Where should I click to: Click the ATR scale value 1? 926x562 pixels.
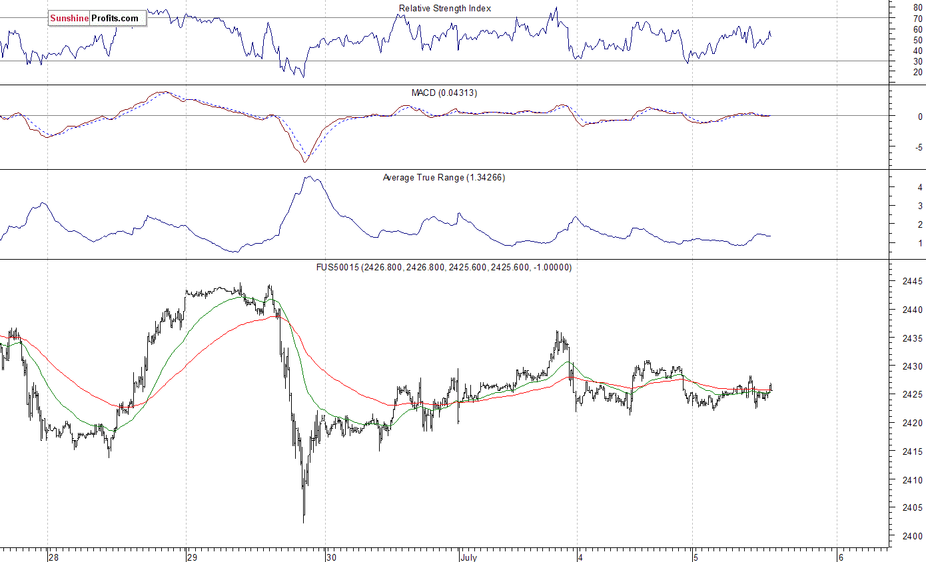(x=920, y=244)
